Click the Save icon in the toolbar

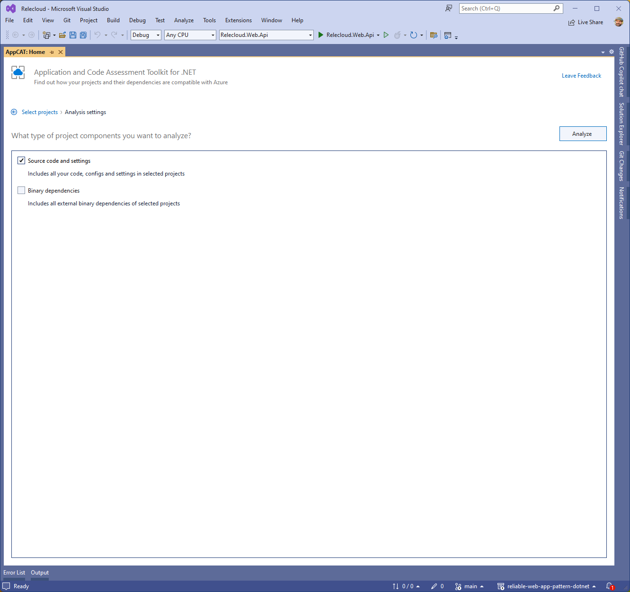point(72,35)
